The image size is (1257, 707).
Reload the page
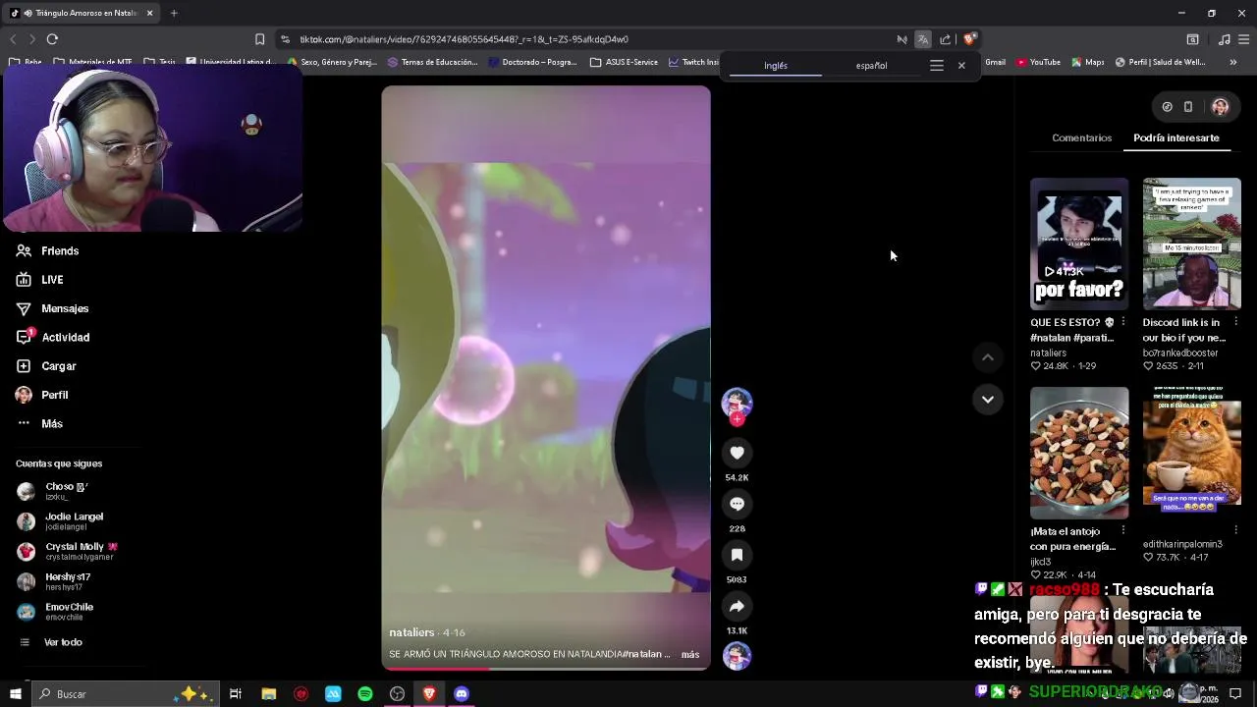pos(52,39)
